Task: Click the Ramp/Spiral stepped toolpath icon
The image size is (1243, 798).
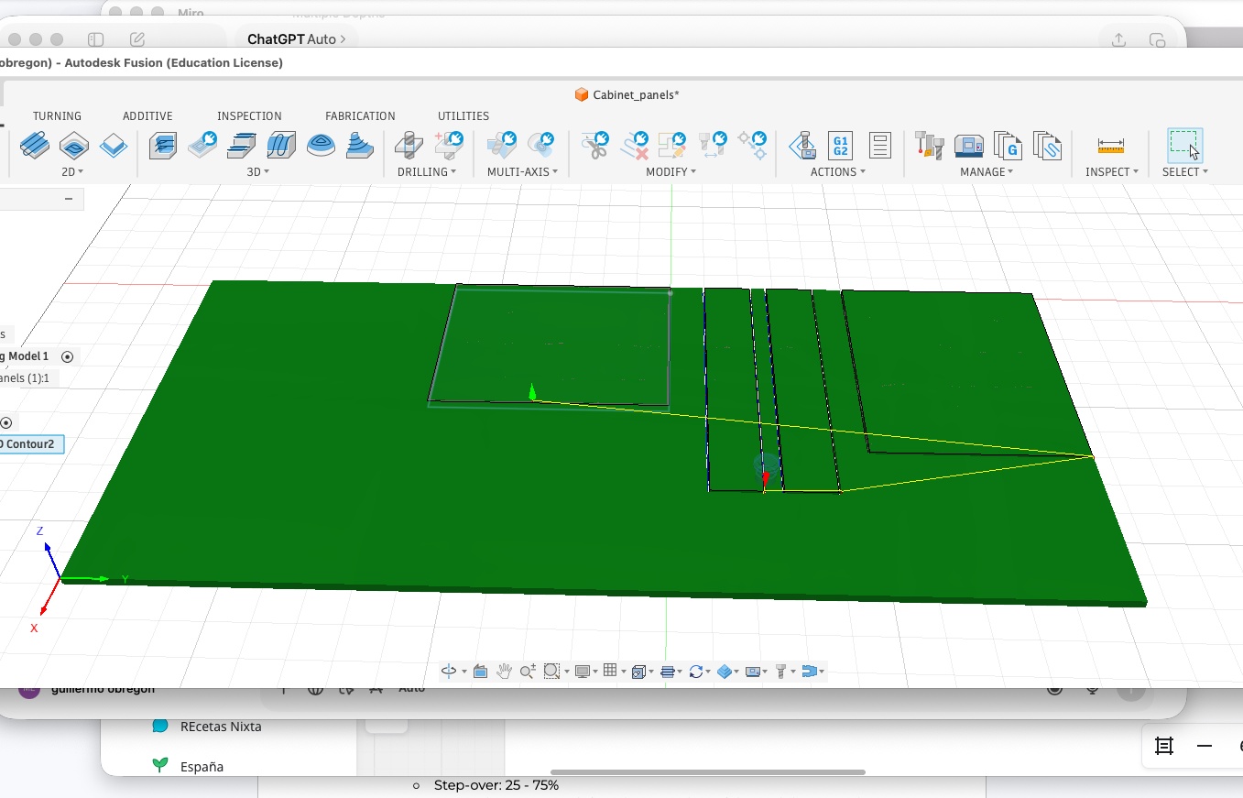Action: [359, 145]
